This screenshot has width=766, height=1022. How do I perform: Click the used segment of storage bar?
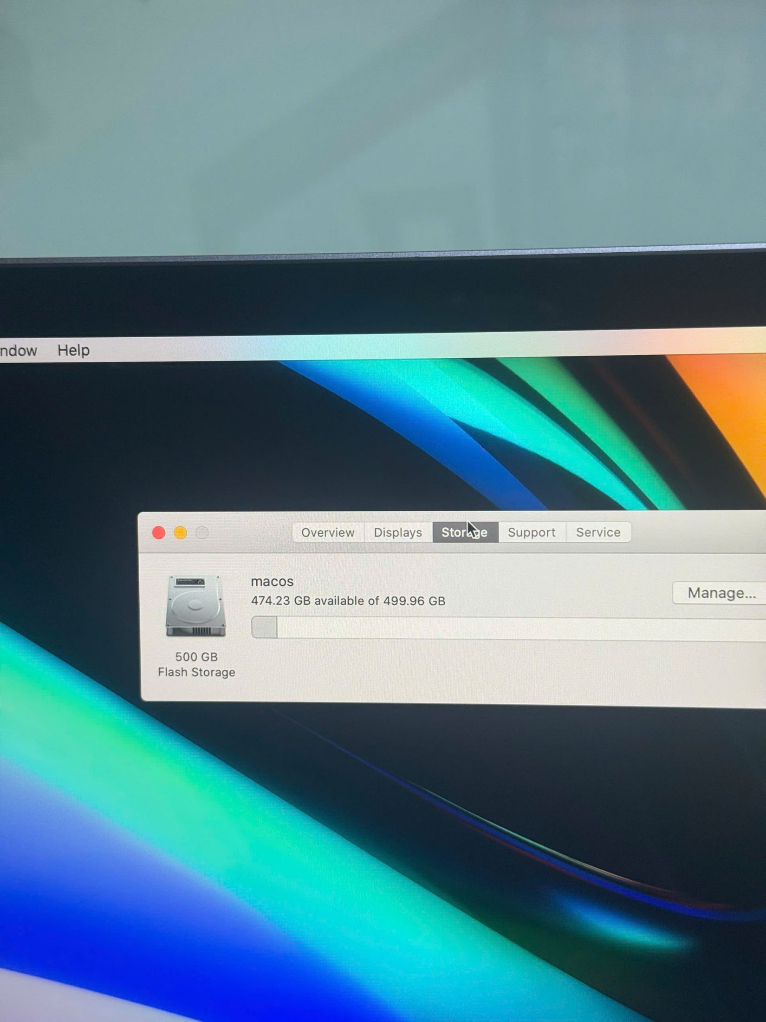pyautogui.click(x=264, y=628)
